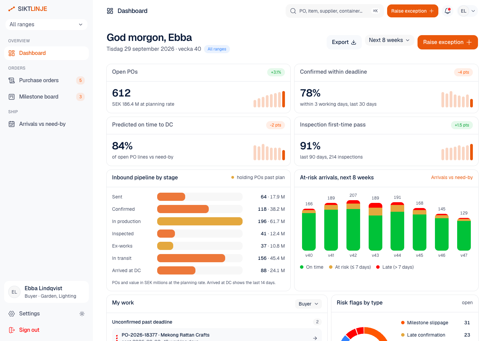492x341 pixels.
Task: Click the Export button
Action: point(344,42)
